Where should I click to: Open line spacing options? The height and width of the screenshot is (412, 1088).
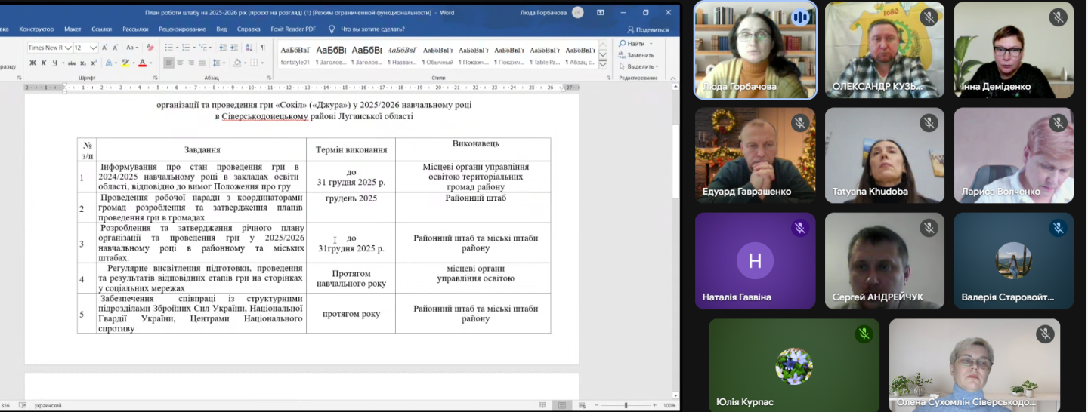(217, 63)
